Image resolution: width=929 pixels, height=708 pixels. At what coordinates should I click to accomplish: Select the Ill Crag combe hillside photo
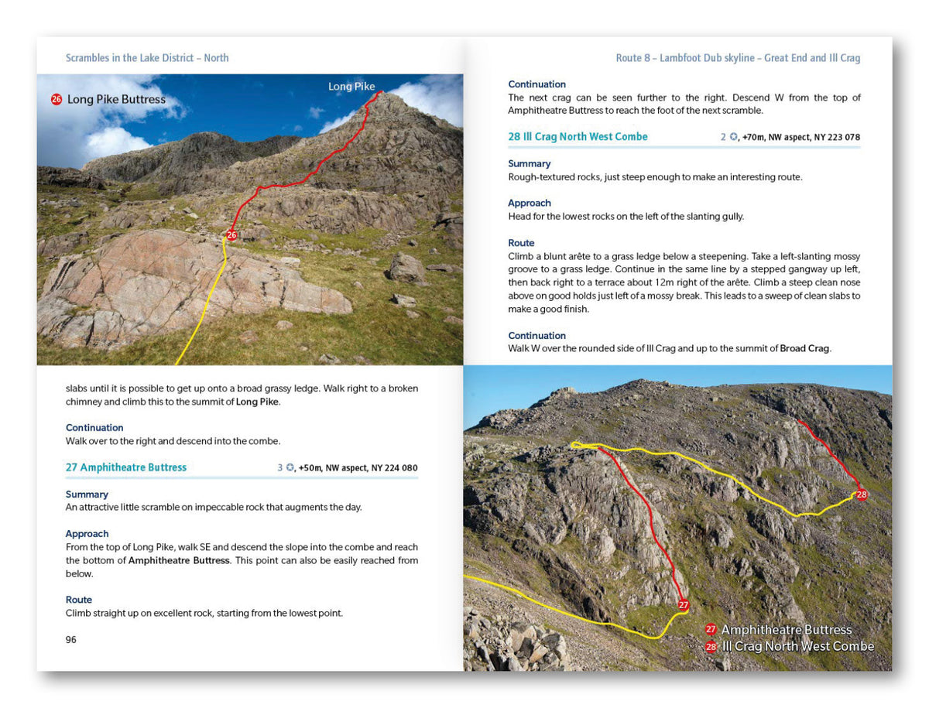click(x=677, y=518)
